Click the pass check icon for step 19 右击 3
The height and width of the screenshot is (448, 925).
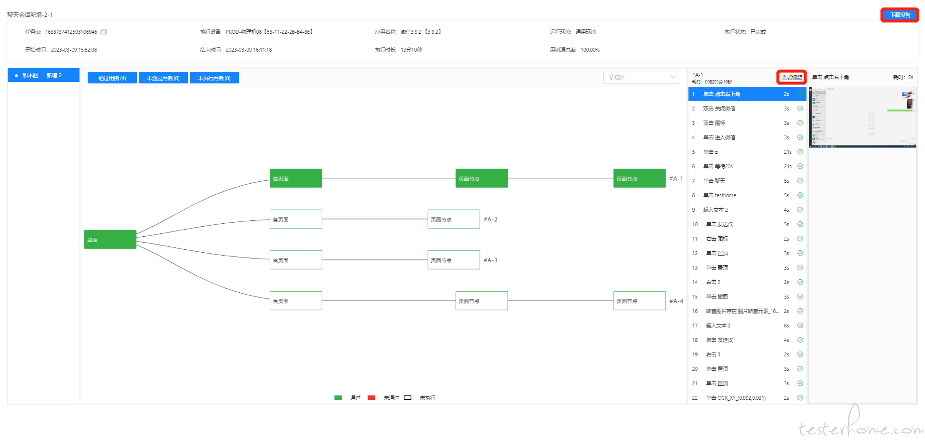click(800, 354)
